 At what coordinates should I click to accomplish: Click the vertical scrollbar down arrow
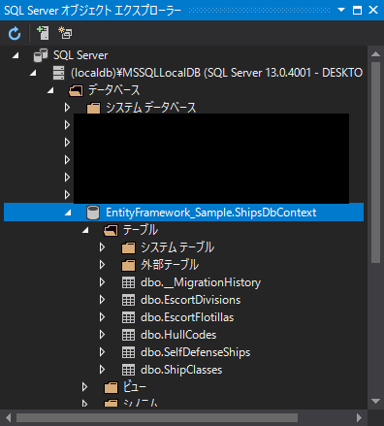(375, 402)
